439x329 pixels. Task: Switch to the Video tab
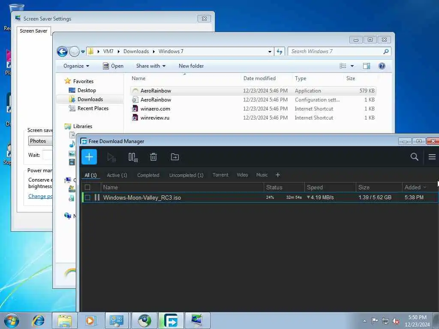[242, 175]
